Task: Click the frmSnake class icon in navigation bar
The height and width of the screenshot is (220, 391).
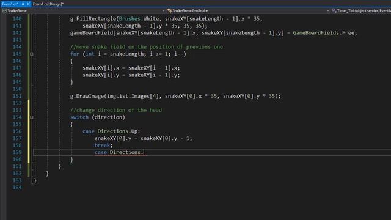Action: [x=170, y=11]
